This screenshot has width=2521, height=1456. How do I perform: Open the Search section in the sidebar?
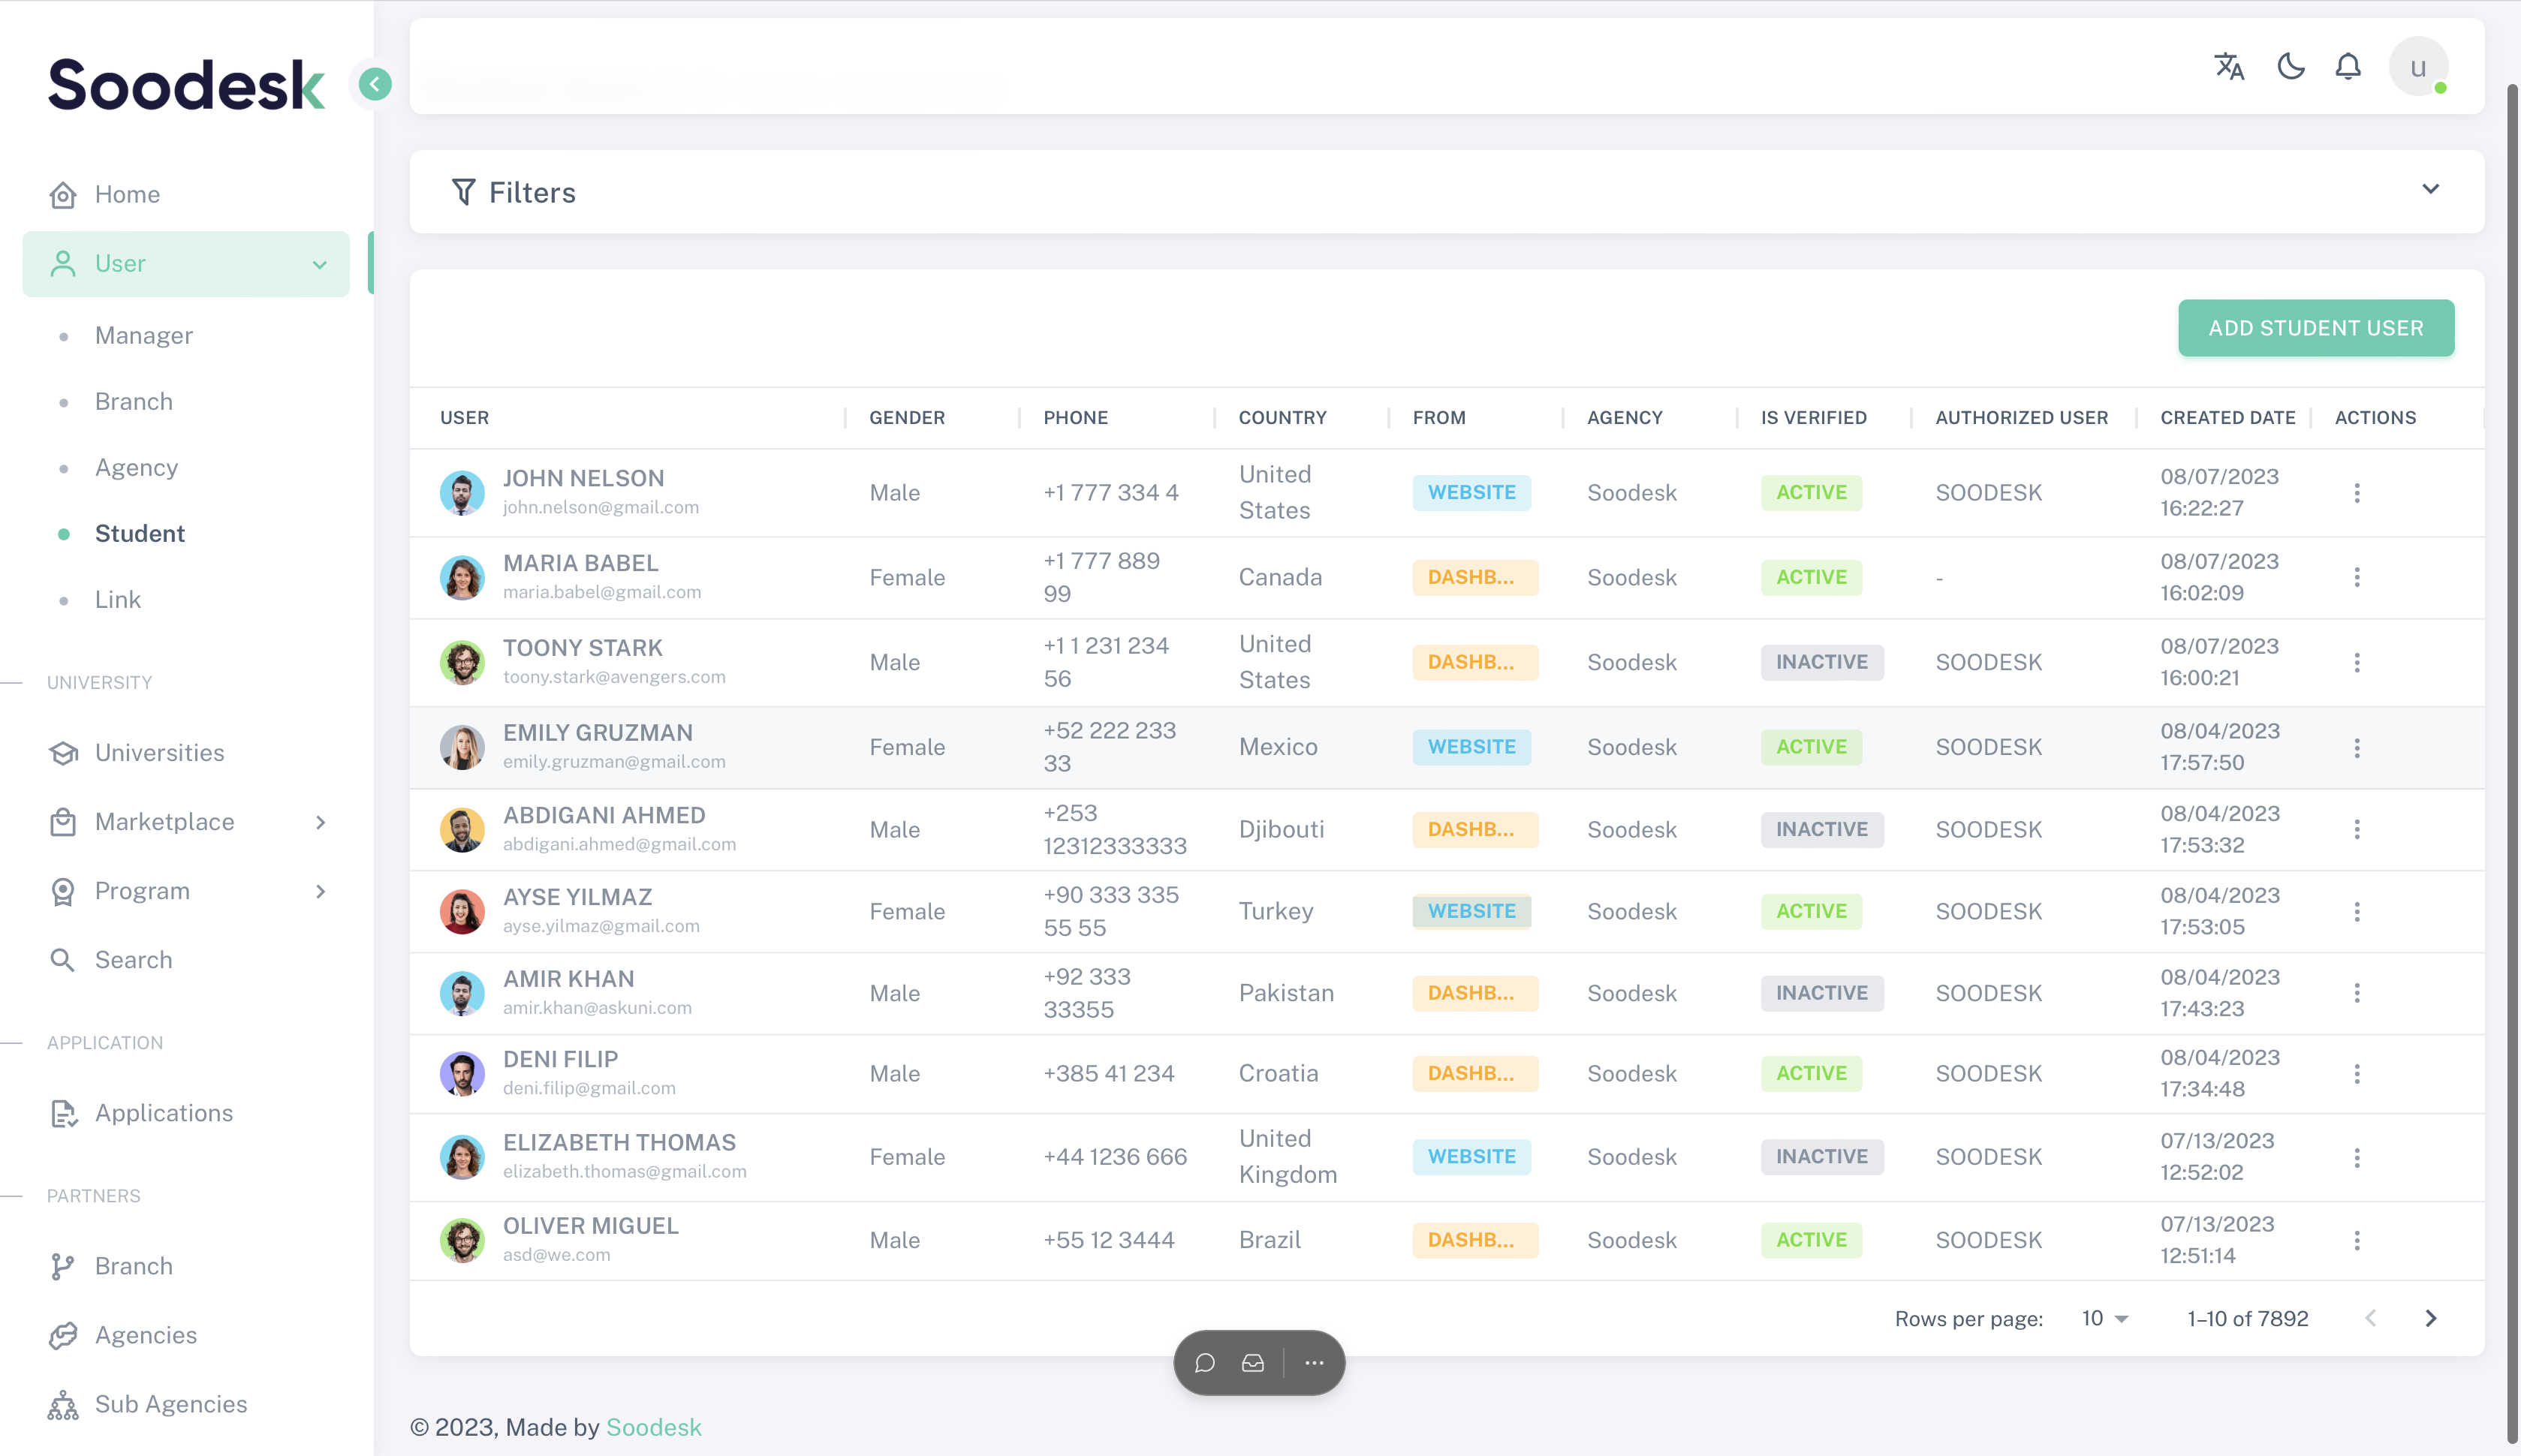(133, 959)
